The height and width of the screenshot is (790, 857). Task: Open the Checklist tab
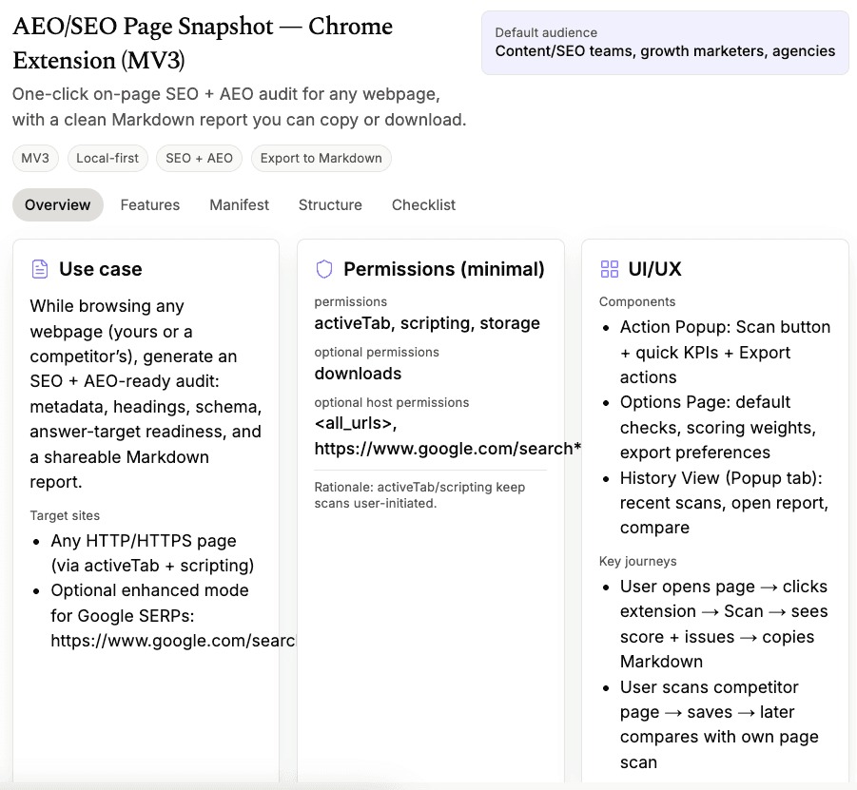coord(423,205)
